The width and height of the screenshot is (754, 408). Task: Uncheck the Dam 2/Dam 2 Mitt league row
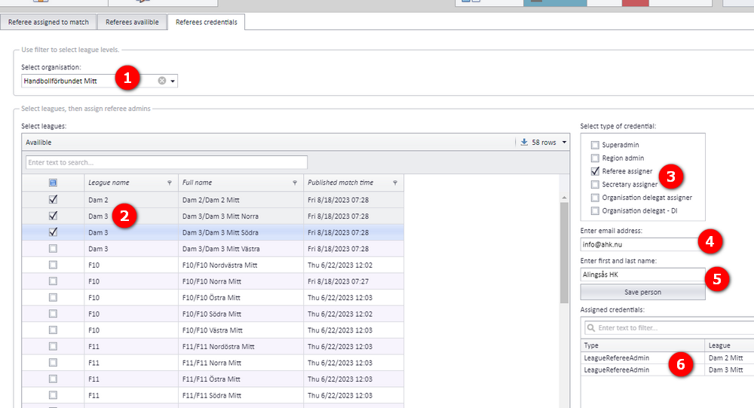(53, 199)
